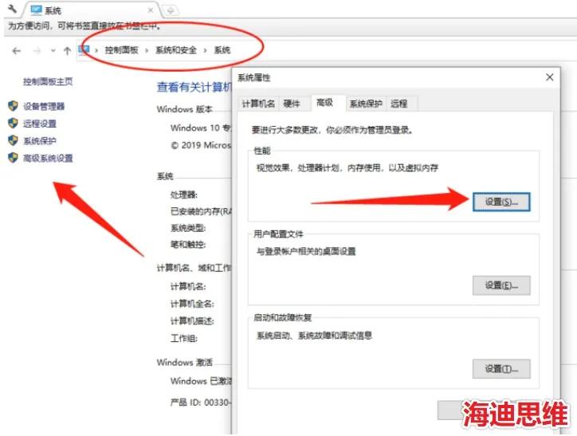
Task: Click '处理器:' label
Action: point(183,194)
